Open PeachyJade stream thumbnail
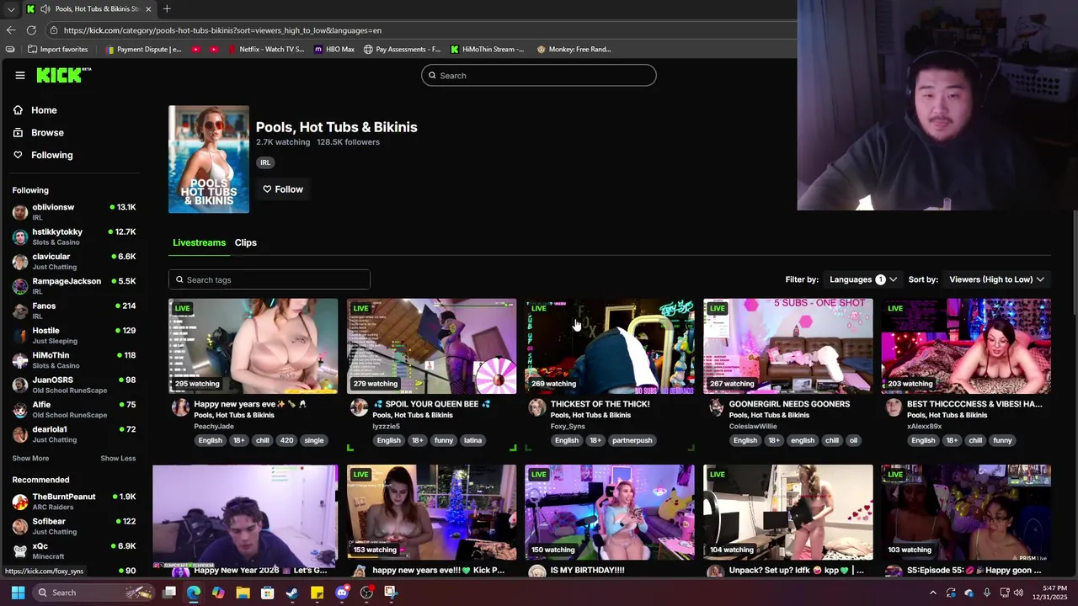Screen dimensions: 1078x606 point(253,346)
